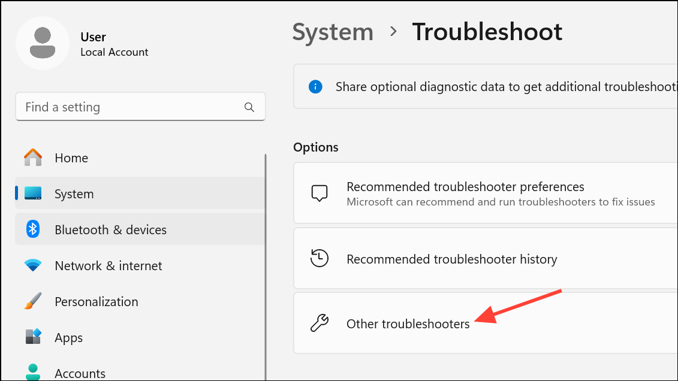Click the Network Wi-Fi icon
The height and width of the screenshot is (381, 678).
[x=33, y=265]
